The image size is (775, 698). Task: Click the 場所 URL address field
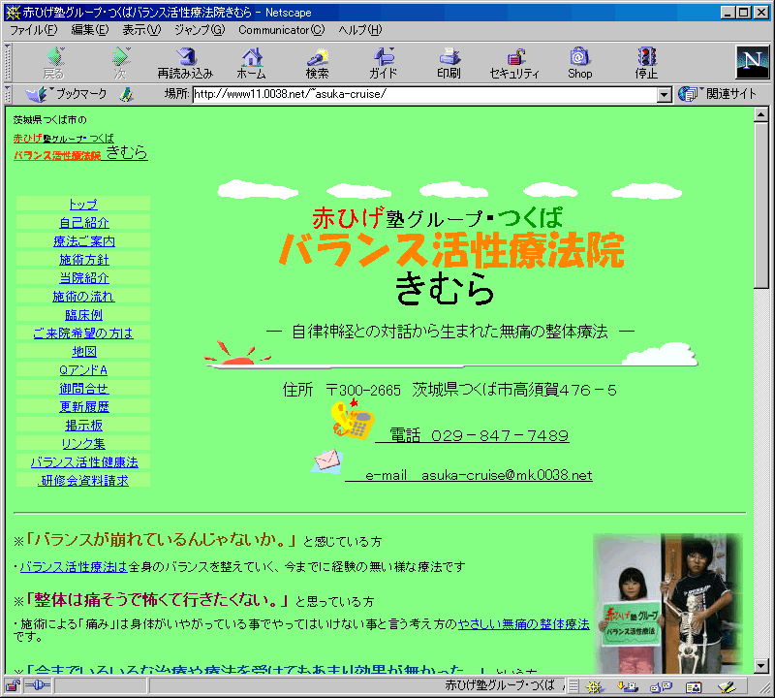[x=425, y=94]
